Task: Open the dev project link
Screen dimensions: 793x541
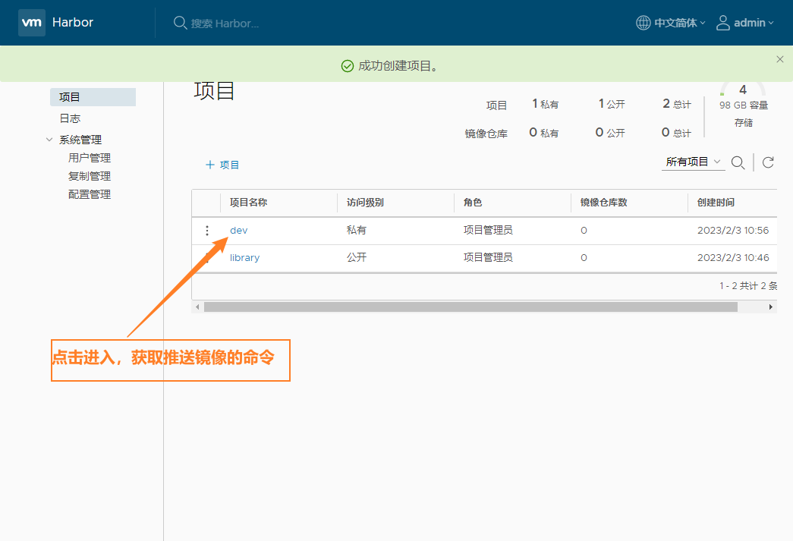Action: pos(238,231)
